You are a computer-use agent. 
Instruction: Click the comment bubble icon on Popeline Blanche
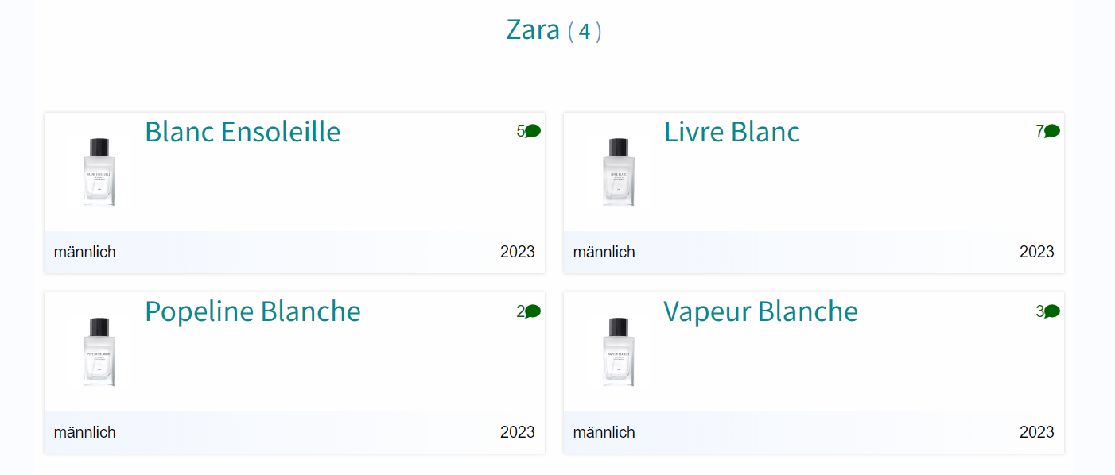click(x=533, y=311)
